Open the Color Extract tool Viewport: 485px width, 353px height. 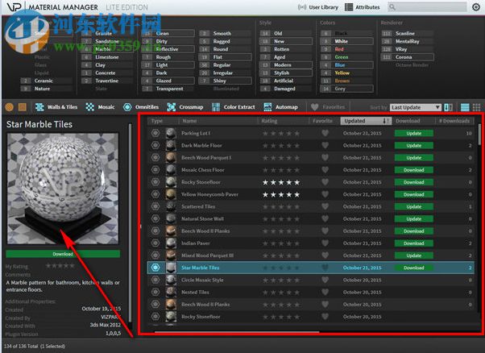(233, 107)
